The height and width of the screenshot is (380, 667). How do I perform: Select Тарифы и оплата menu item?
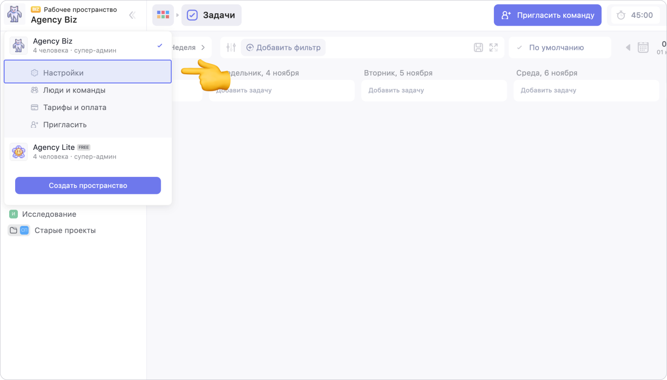[74, 107]
